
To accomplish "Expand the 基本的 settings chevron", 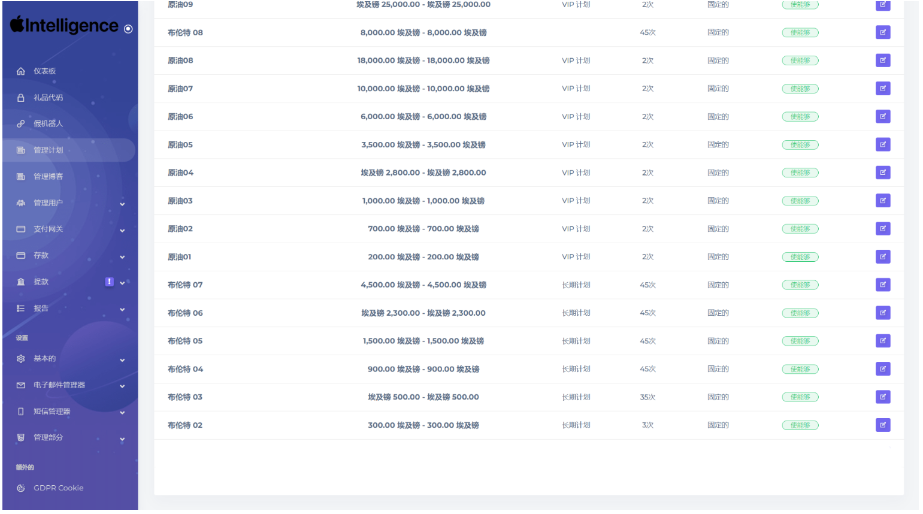I will click(122, 360).
